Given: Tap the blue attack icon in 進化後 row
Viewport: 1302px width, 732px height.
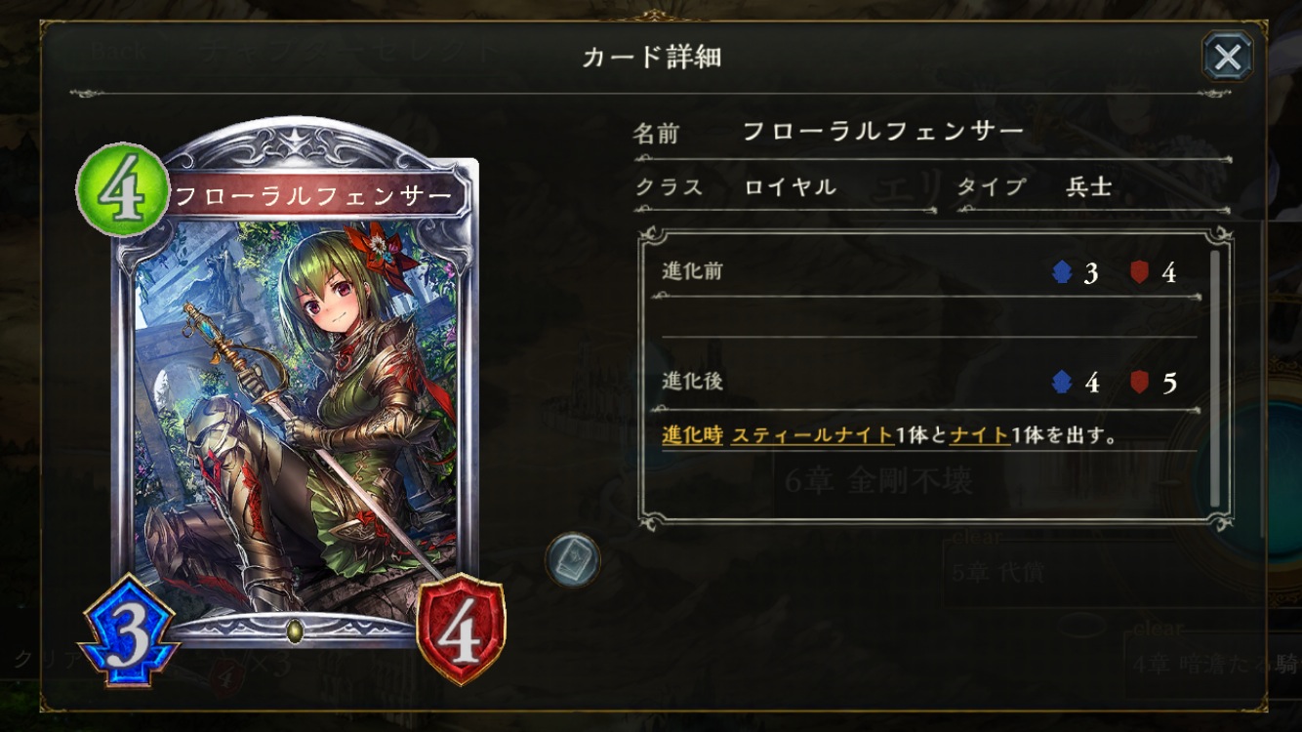Looking at the screenshot, I should click(x=1062, y=382).
